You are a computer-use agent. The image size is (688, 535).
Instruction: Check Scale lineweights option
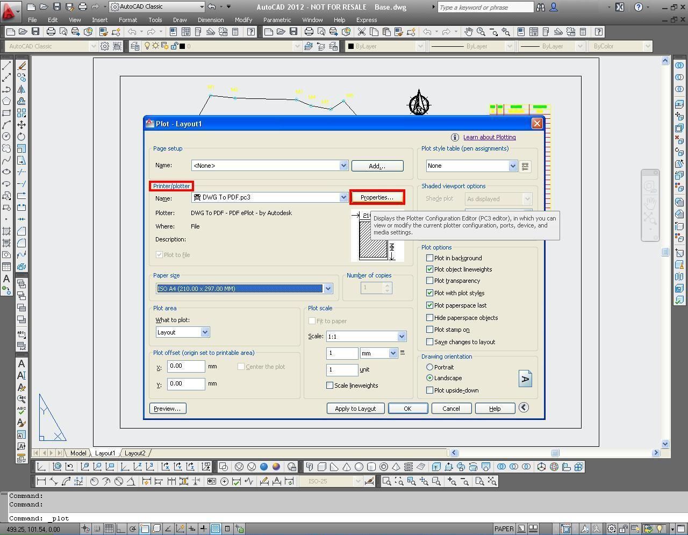click(x=330, y=386)
